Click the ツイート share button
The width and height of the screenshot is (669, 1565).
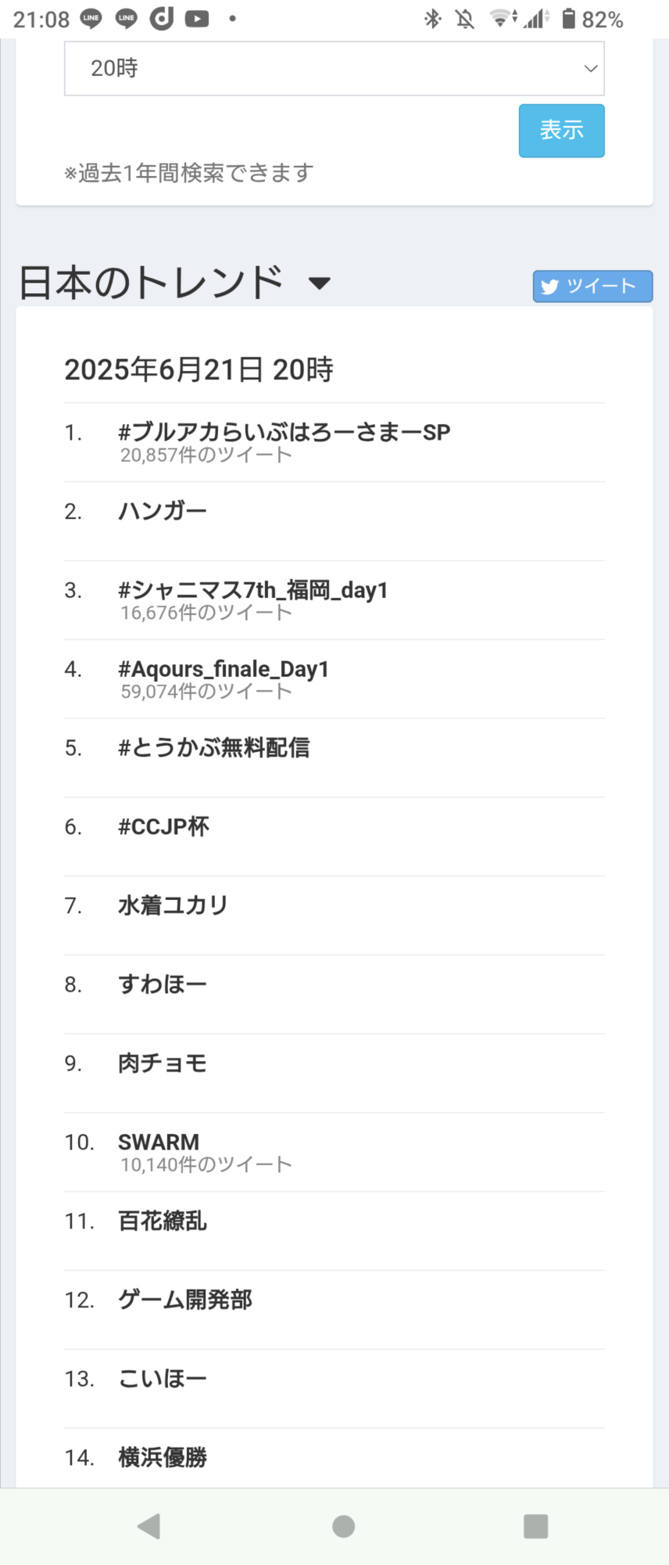pyautogui.click(x=592, y=286)
